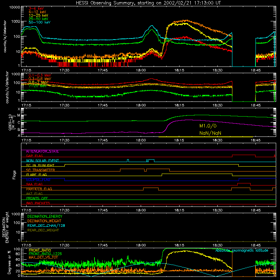Click the raised FLARE_FLAG segment
The width and height of the screenshot is (280, 280).
click(x=197, y=174)
